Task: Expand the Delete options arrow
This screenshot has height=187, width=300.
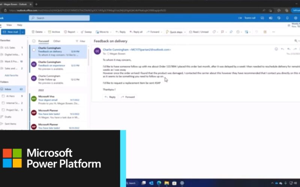Action: [45, 32]
